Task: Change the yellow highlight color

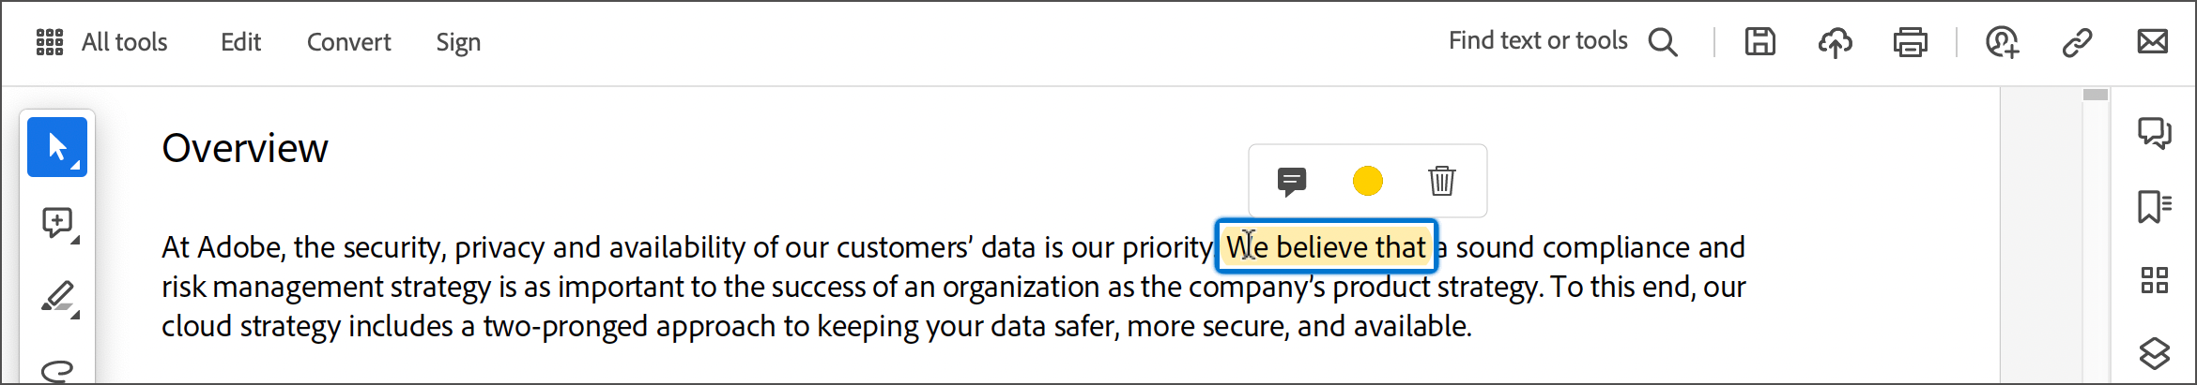Action: (x=1367, y=181)
